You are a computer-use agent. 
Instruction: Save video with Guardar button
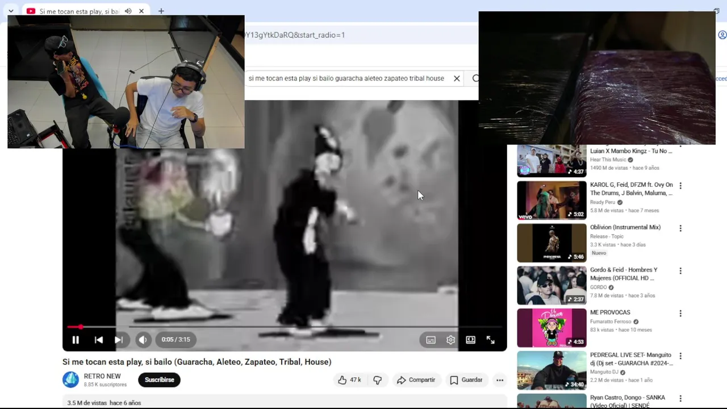(x=466, y=380)
